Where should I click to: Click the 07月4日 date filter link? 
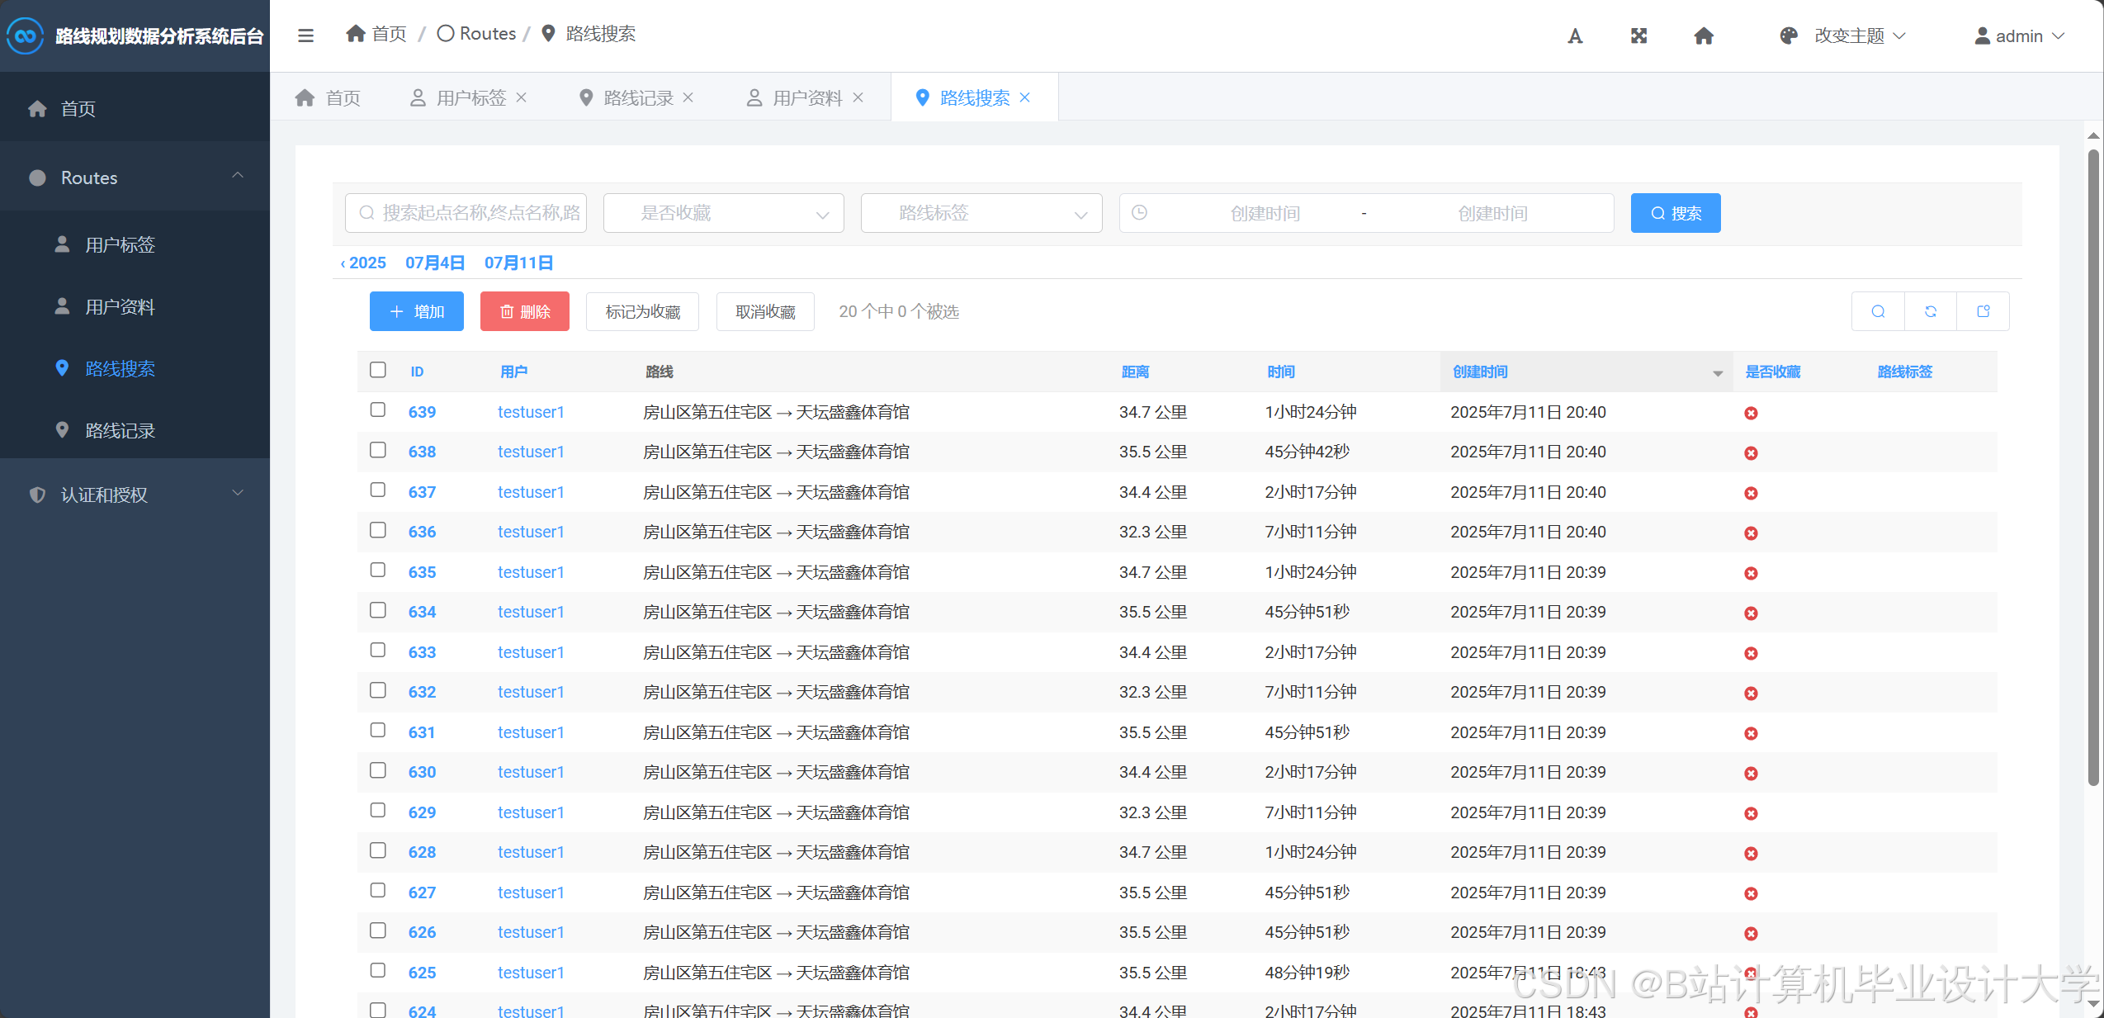434,263
